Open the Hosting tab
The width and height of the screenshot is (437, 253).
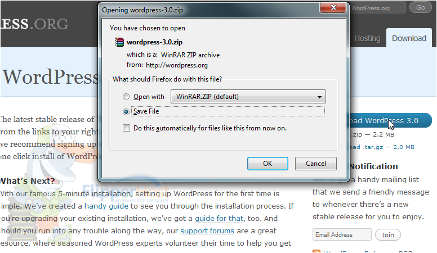tap(367, 38)
